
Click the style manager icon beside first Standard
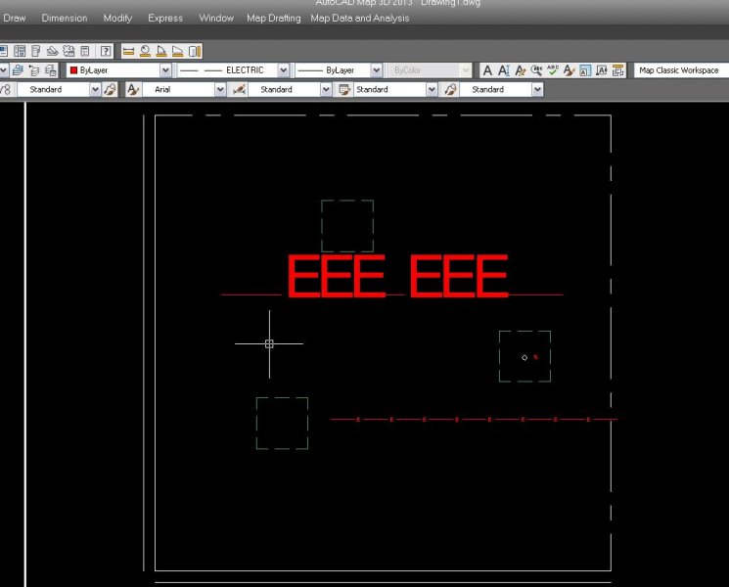coord(111,89)
